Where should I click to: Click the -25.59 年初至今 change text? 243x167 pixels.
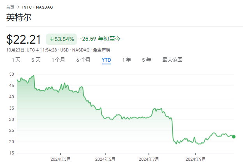point(100,39)
